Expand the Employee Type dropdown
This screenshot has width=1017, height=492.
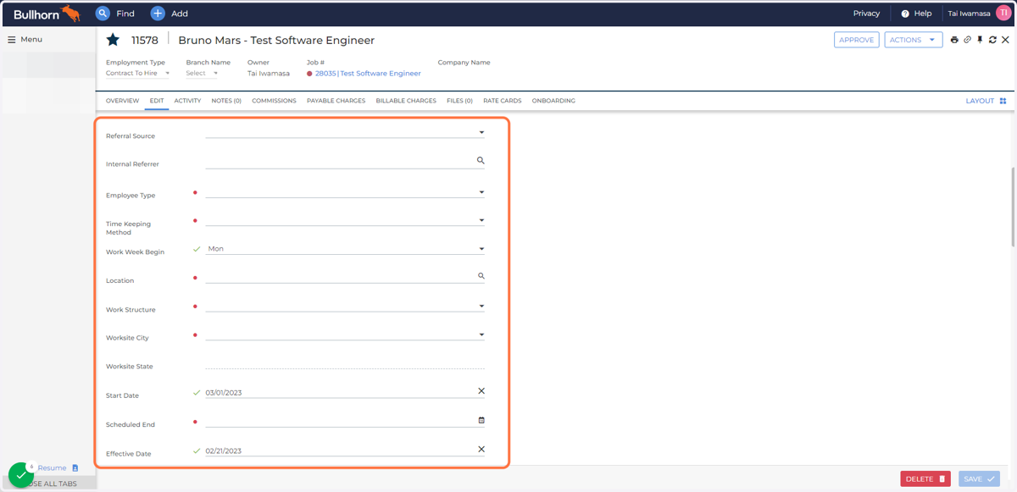tap(481, 192)
